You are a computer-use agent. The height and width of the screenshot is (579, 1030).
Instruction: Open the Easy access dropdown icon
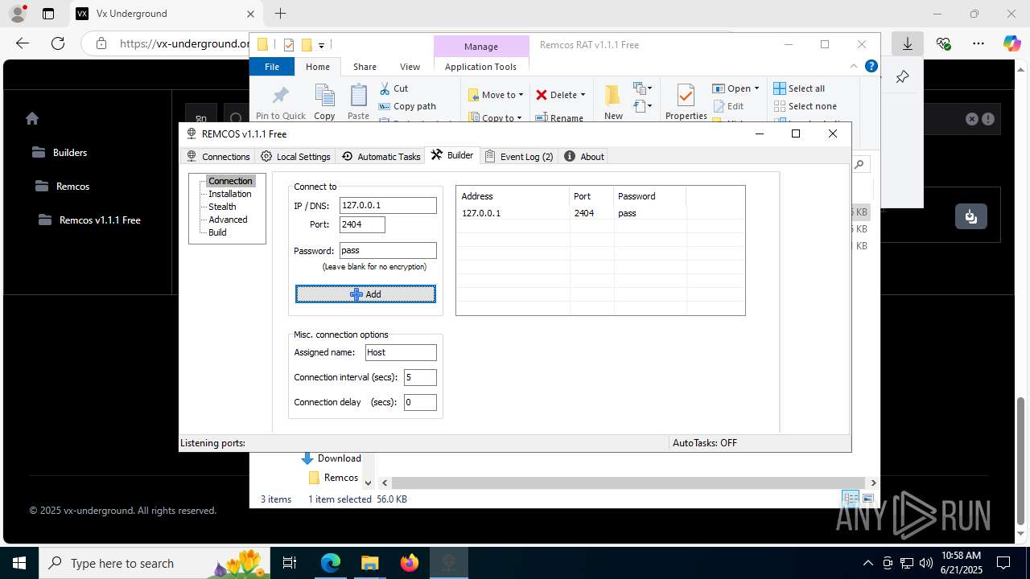(x=642, y=105)
